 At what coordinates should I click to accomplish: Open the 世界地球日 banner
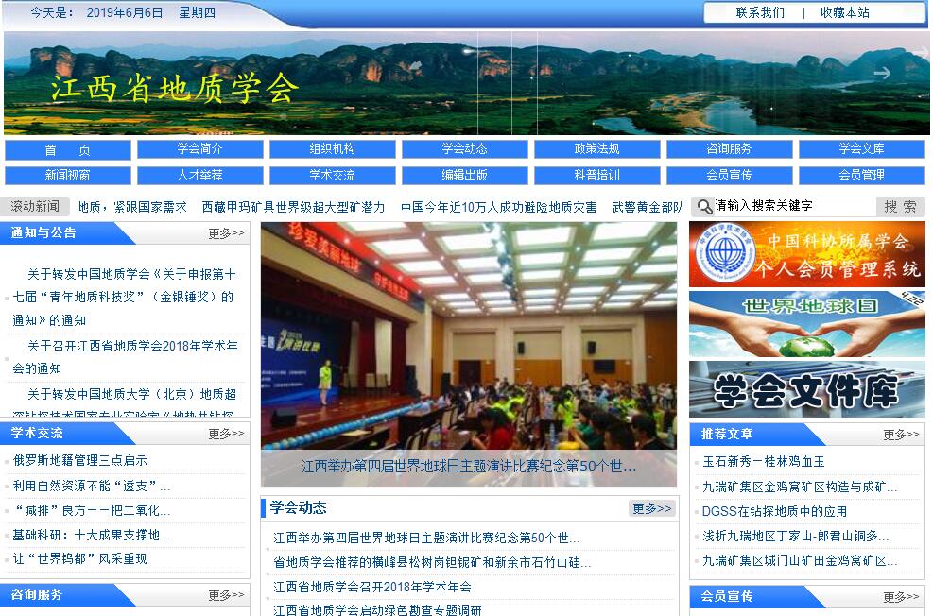807,325
